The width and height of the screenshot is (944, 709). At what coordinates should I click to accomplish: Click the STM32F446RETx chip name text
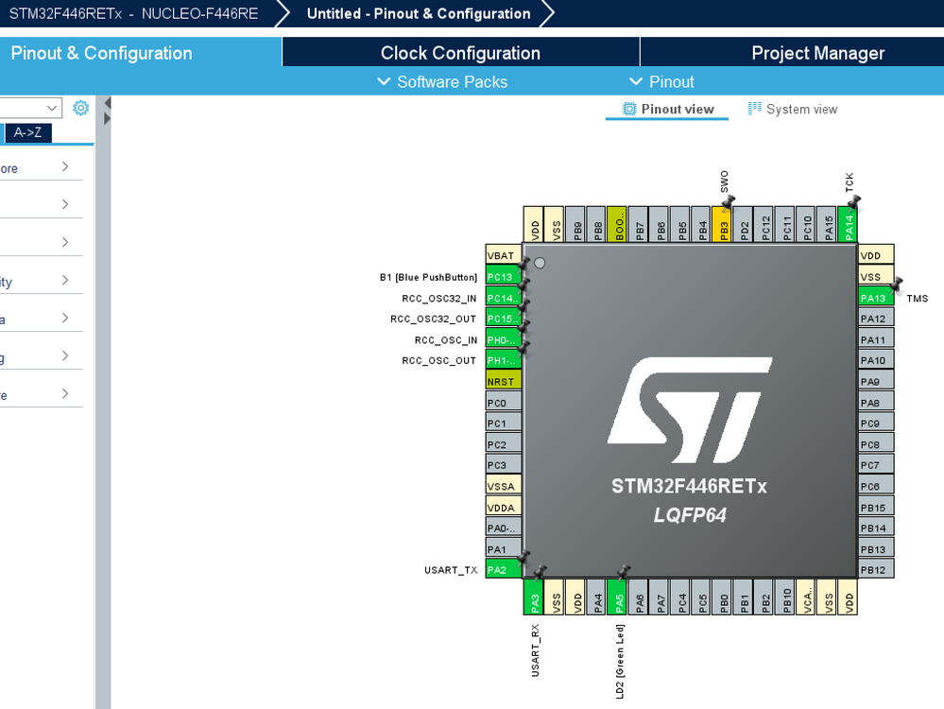[689, 486]
